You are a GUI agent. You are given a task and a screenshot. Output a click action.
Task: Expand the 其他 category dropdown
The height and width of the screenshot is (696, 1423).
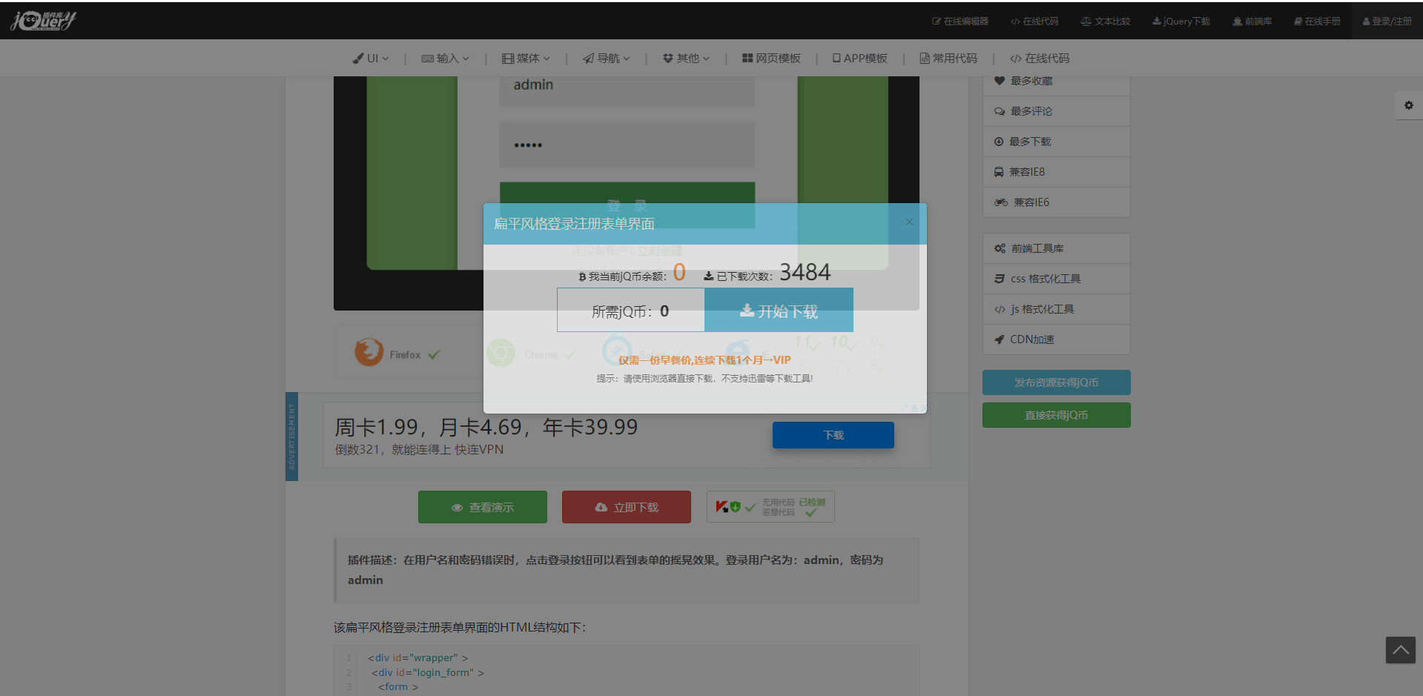click(687, 59)
